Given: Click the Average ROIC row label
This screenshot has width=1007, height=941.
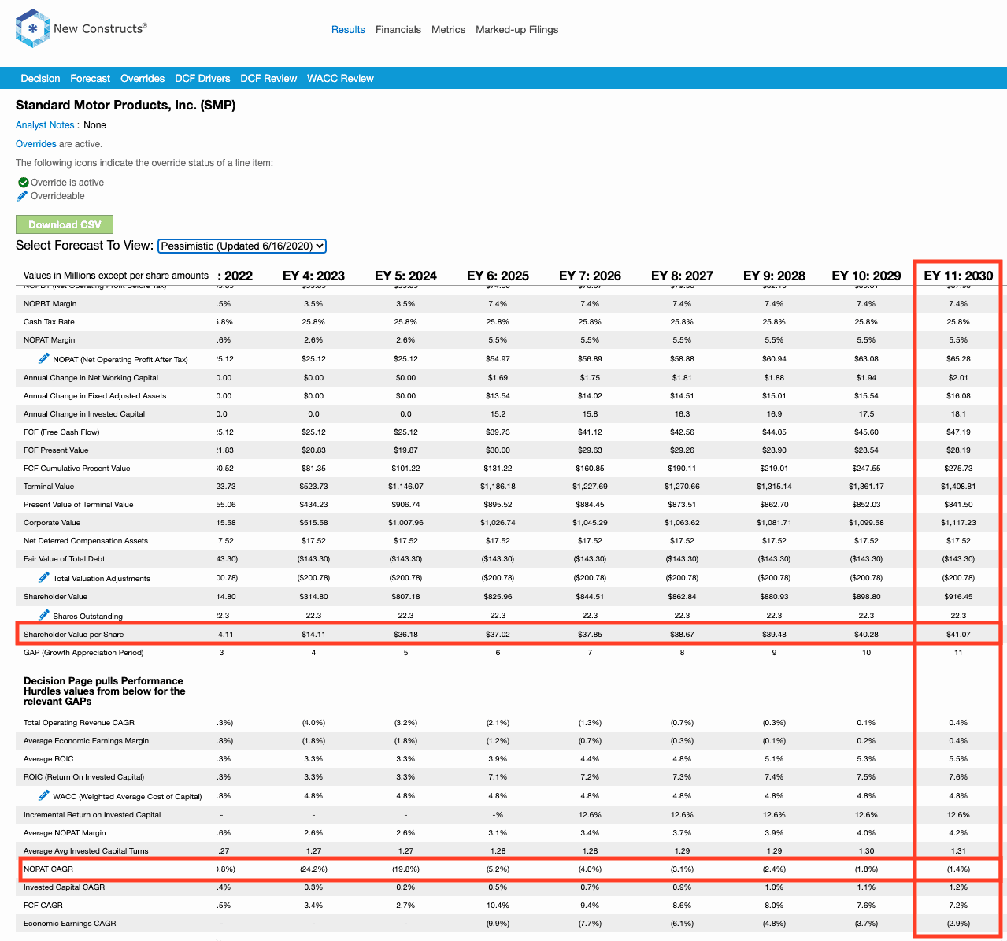Looking at the screenshot, I should coord(49,759).
